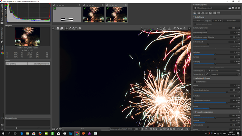This screenshot has height=136, width=242.
Task: Toggle profile fill mode button
Action: click(195, 8)
